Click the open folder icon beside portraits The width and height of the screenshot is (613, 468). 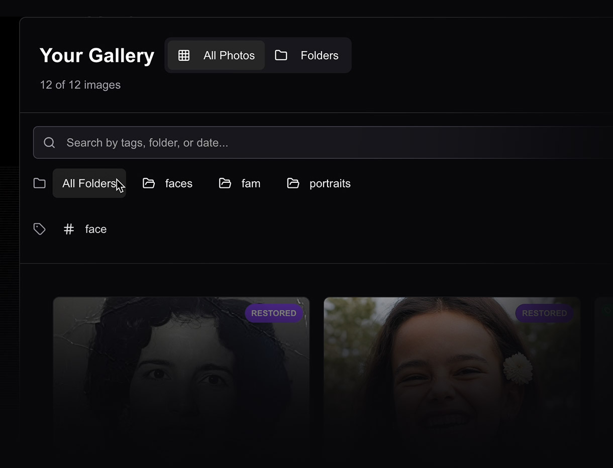tap(293, 183)
